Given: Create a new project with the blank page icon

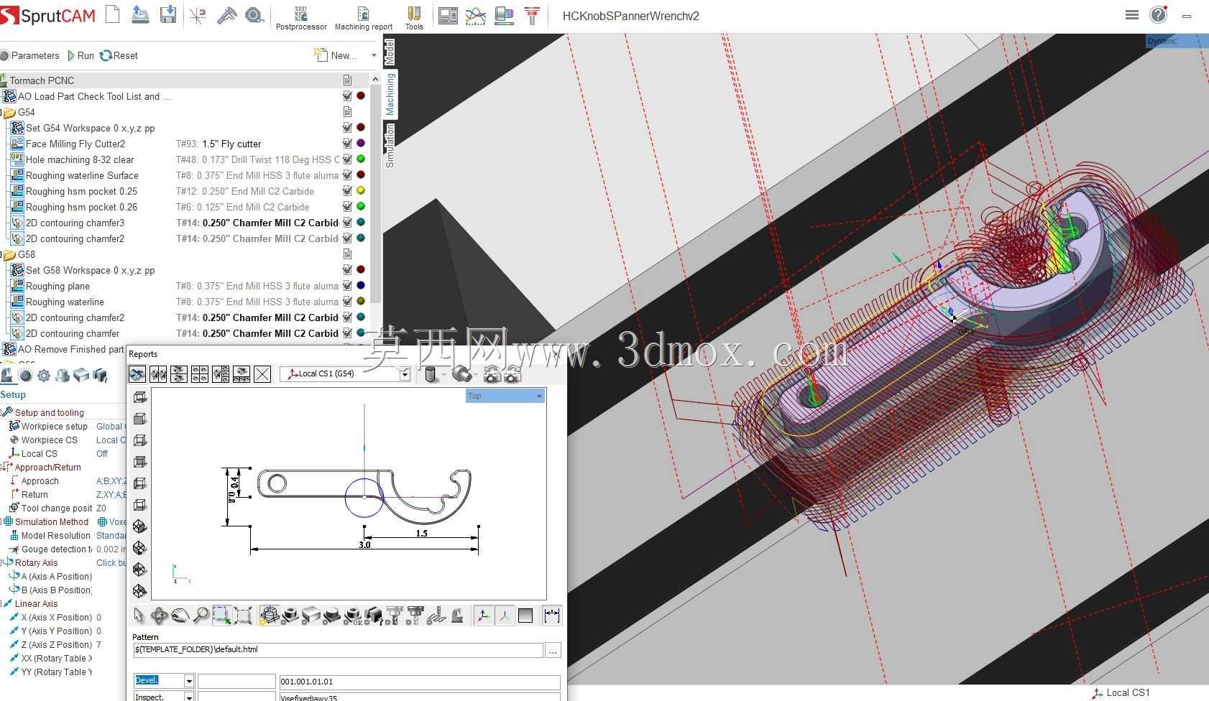Looking at the screenshot, I should pyautogui.click(x=113, y=14).
